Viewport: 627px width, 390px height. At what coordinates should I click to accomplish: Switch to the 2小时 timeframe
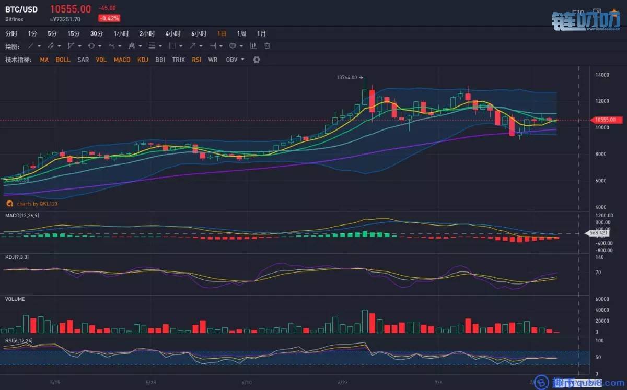(147, 33)
